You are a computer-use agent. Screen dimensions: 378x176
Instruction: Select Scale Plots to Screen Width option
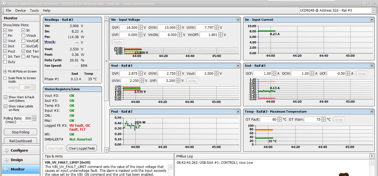(5, 78)
